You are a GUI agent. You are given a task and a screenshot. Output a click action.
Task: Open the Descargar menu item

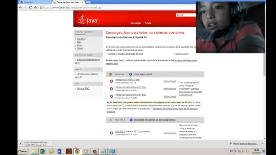pyautogui.click(x=135, y=23)
